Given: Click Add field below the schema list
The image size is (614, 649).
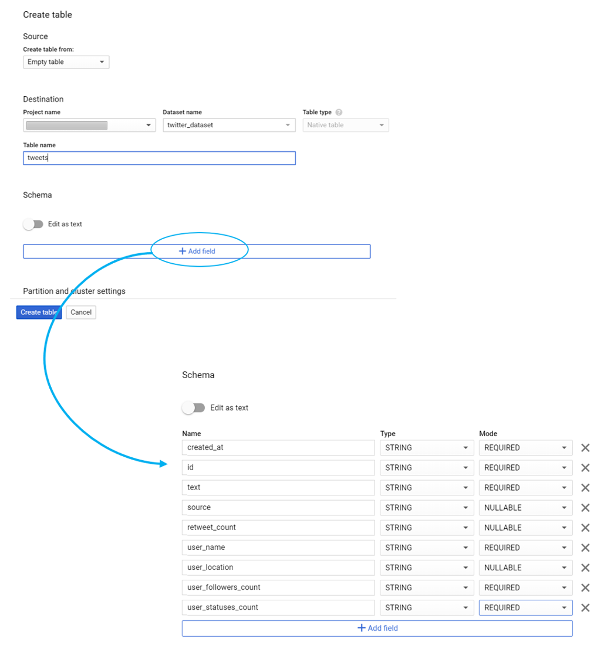Looking at the screenshot, I should [377, 628].
